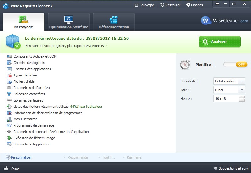Decrease the Heure time value
This screenshot has height=173, width=251.
coord(242,100)
